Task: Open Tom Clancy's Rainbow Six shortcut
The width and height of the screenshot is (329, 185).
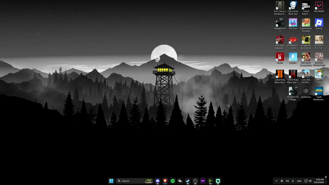Action: pyautogui.click(x=280, y=8)
